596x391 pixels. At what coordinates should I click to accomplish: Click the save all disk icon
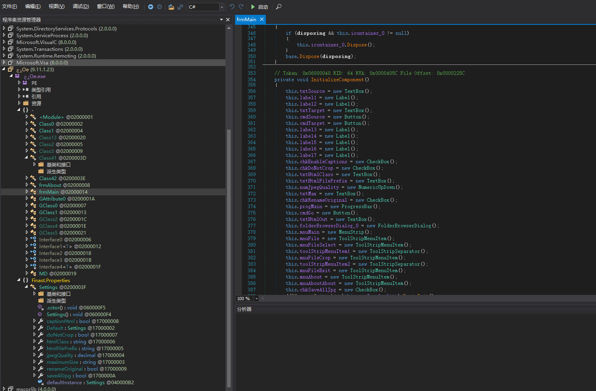click(180, 7)
